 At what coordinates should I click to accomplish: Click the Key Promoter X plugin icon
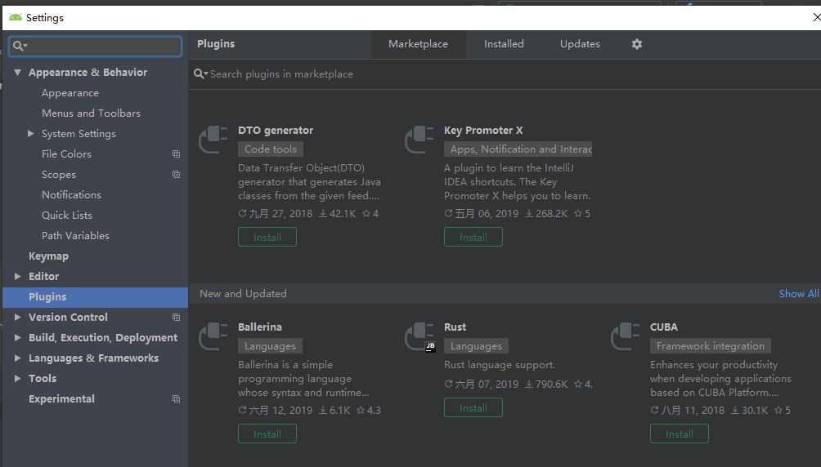pyautogui.click(x=419, y=140)
